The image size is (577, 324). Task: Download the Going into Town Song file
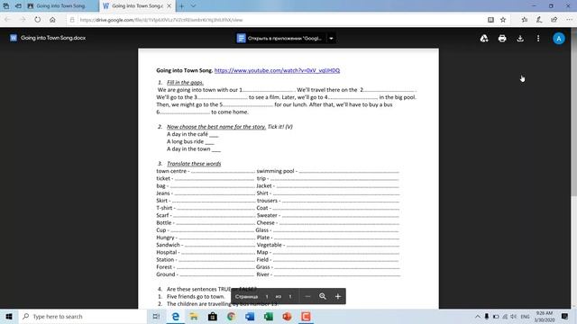[520, 38]
